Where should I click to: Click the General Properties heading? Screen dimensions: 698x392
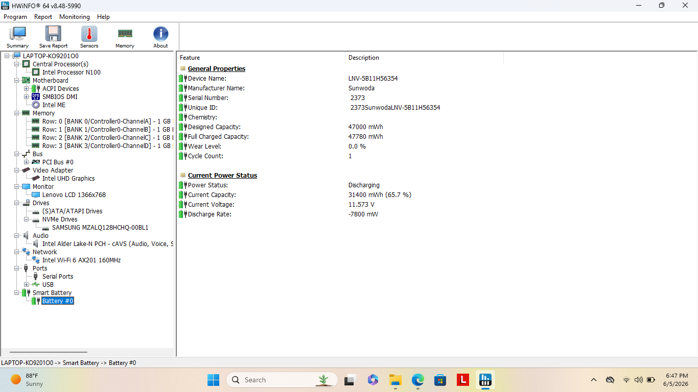pyautogui.click(x=217, y=69)
